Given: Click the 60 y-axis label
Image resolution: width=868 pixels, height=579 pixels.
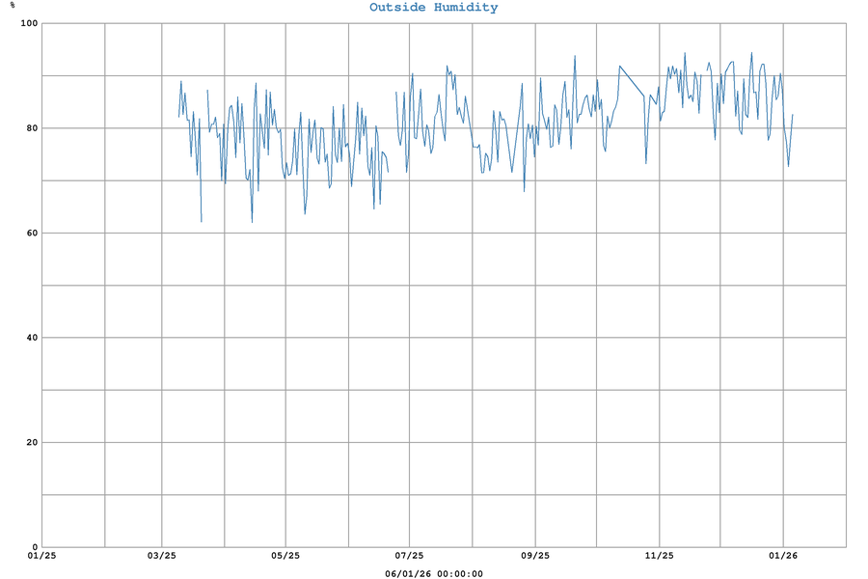Looking at the screenshot, I should point(30,233).
